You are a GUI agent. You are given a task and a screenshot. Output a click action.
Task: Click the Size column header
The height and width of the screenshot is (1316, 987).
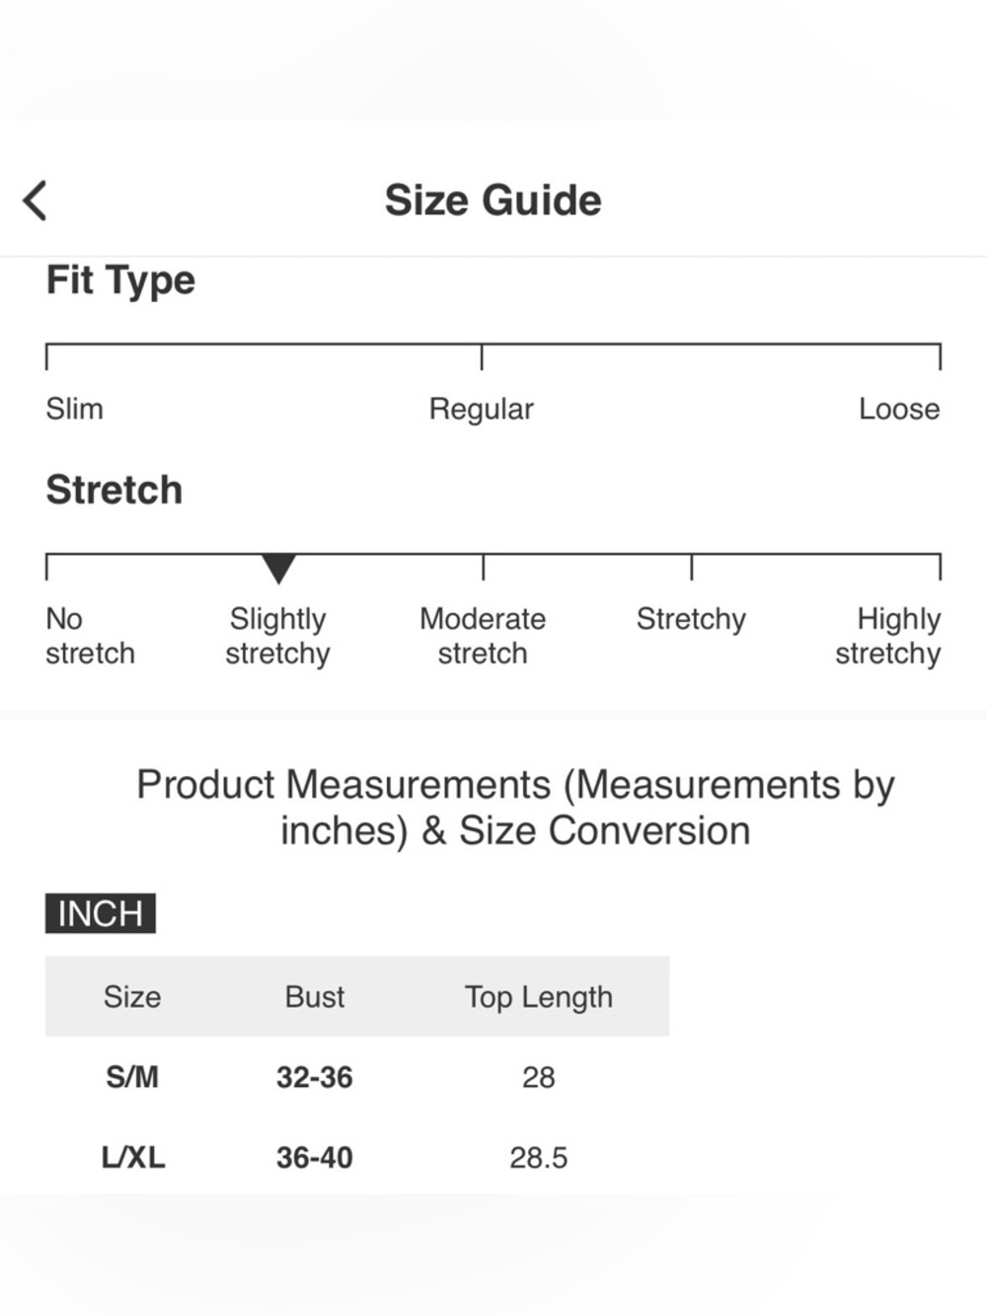[x=132, y=996]
